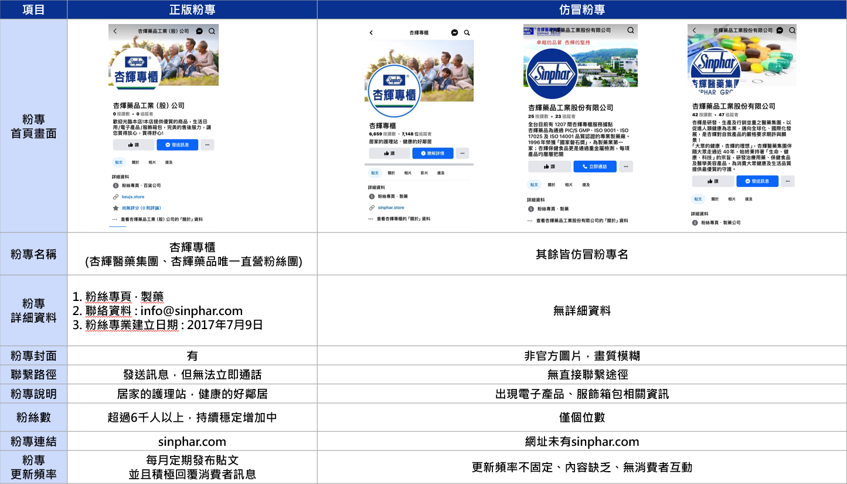The width and height of the screenshot is (847, 484).
Task: Select 提及 tab on the 25-likes factory-cover page
Action: (586, 185)
